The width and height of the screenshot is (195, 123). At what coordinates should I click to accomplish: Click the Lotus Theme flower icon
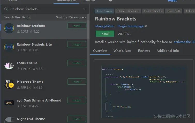coord(9,66)
